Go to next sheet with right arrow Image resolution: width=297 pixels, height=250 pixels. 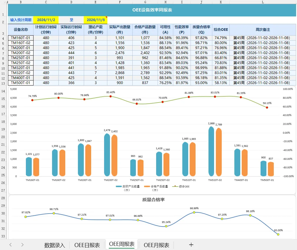pos(22,245)
